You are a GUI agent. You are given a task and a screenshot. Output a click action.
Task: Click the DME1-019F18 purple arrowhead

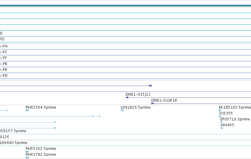153,103
